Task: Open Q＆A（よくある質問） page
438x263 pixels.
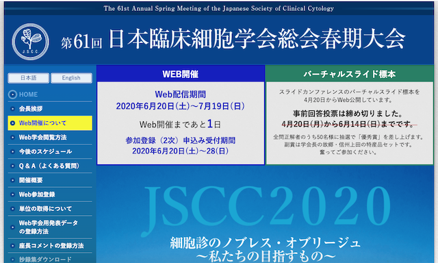Action: [x=50, y=166]
